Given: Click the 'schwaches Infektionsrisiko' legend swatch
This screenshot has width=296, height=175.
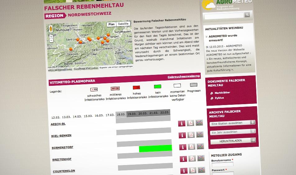Looking at the screenshot, I should pos(94,90).
